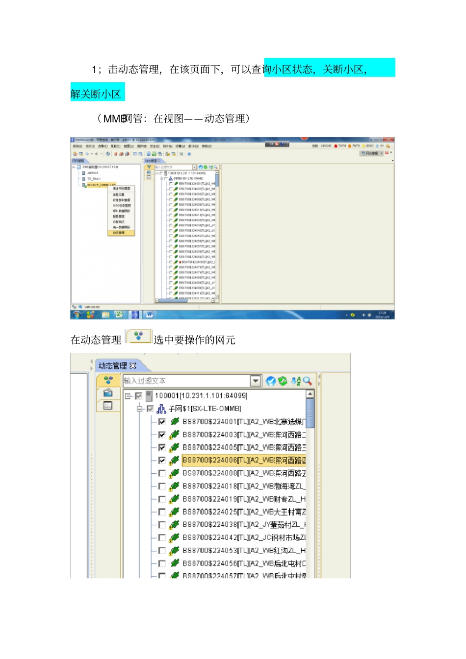Select row BS8700$224042[TL][A2_JC钢材市场

244,537
